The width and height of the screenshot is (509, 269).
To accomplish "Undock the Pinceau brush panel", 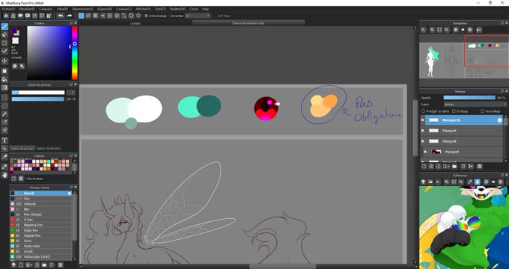I will 71,188.
